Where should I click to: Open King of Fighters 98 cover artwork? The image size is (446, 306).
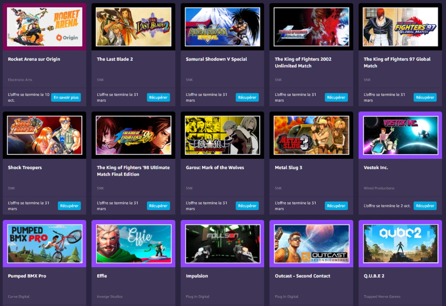point(133,135)
